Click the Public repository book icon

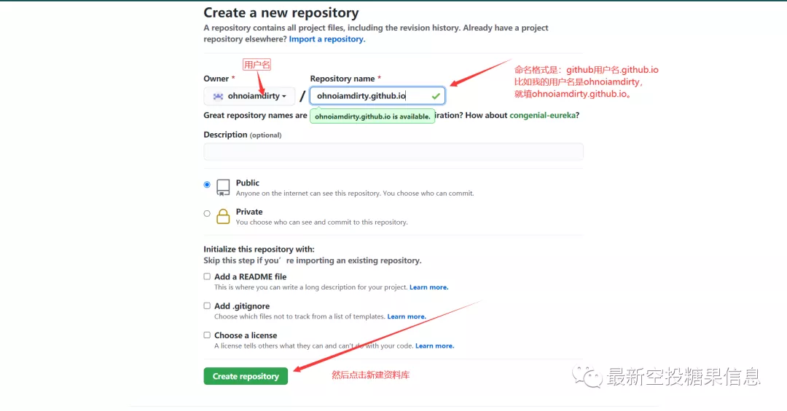coord(223,188)
